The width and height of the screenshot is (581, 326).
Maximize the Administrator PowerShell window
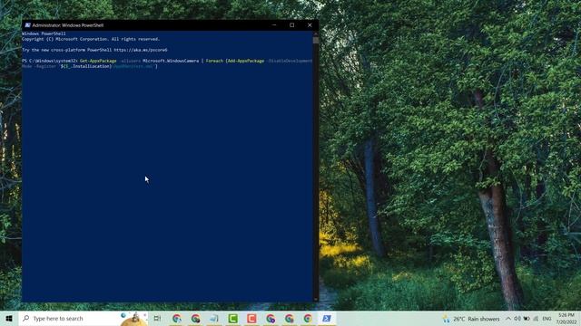pos(292,25)
